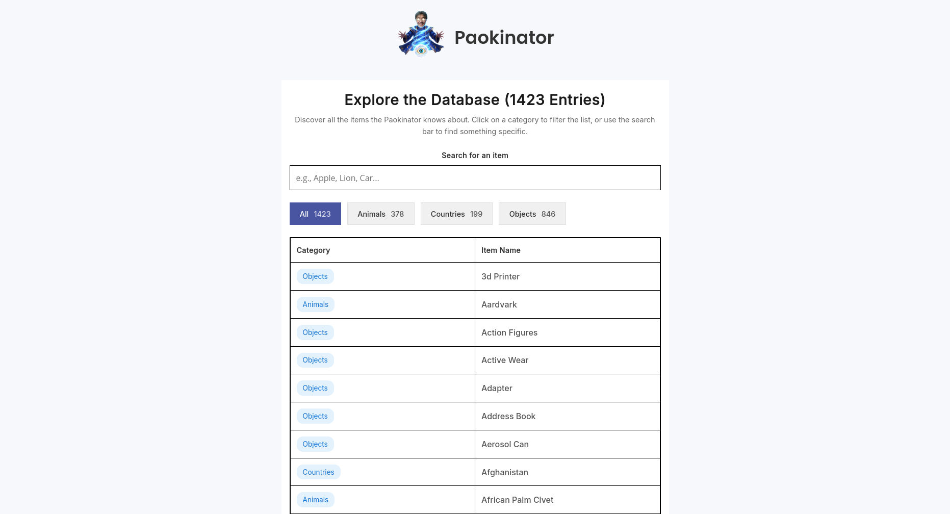Image resolution: width=950 pixels, height=514 pixels.
Task: Select the All 1423 filter
Action: [x=315, y=214]
